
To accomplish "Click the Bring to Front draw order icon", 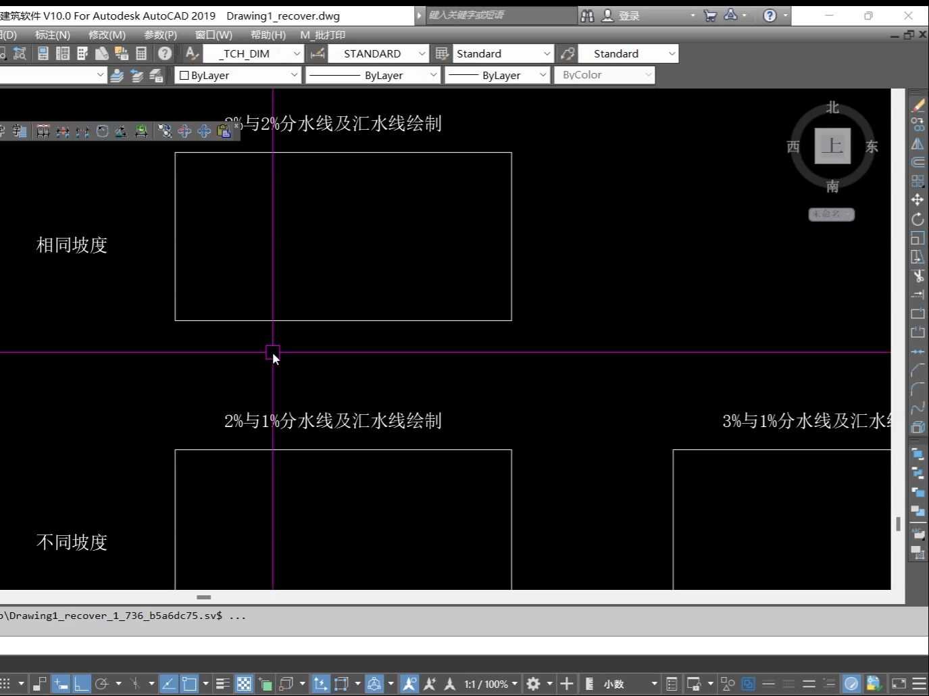I will pyautogui.click(x=918, y=454).
